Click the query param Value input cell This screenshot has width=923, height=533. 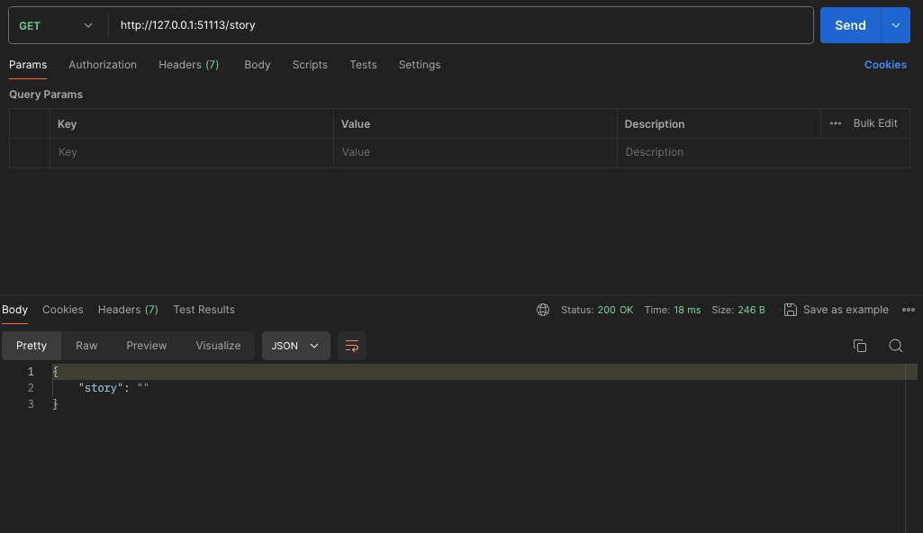click(x=475, y=152)
